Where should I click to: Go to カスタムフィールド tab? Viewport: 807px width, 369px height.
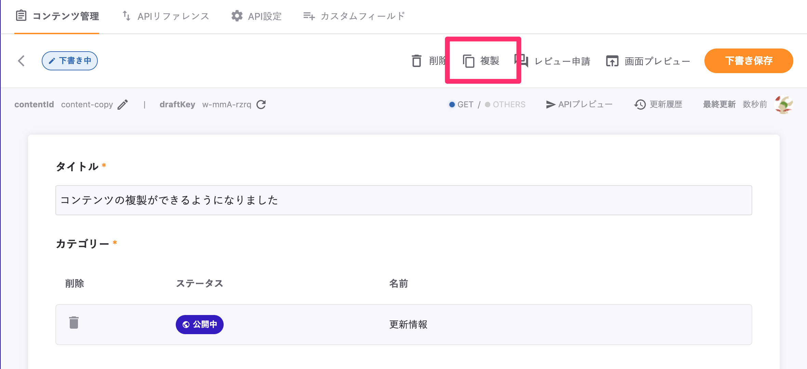(354, 16)
